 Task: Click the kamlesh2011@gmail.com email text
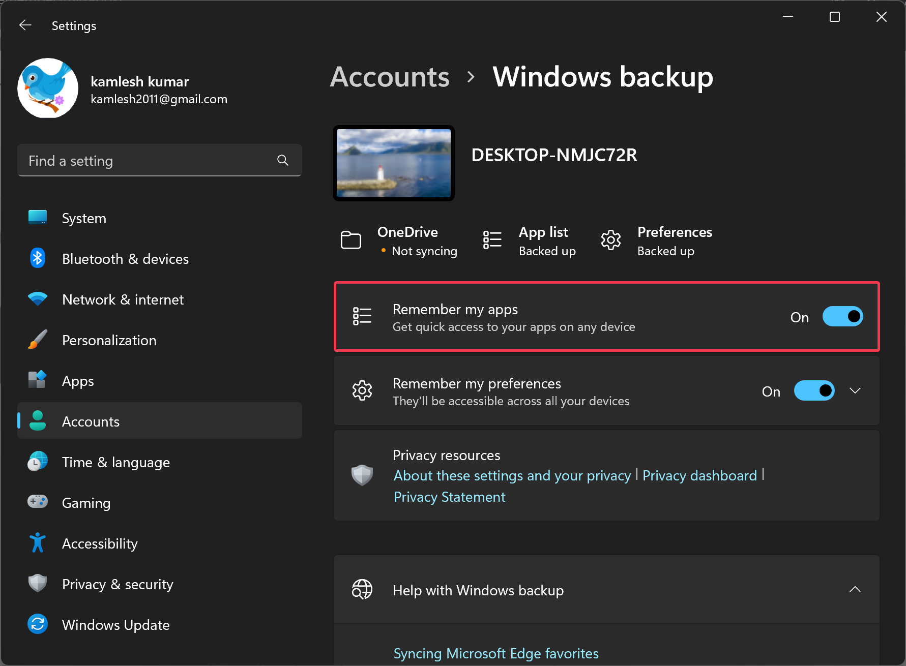click(x=159, y=99)
